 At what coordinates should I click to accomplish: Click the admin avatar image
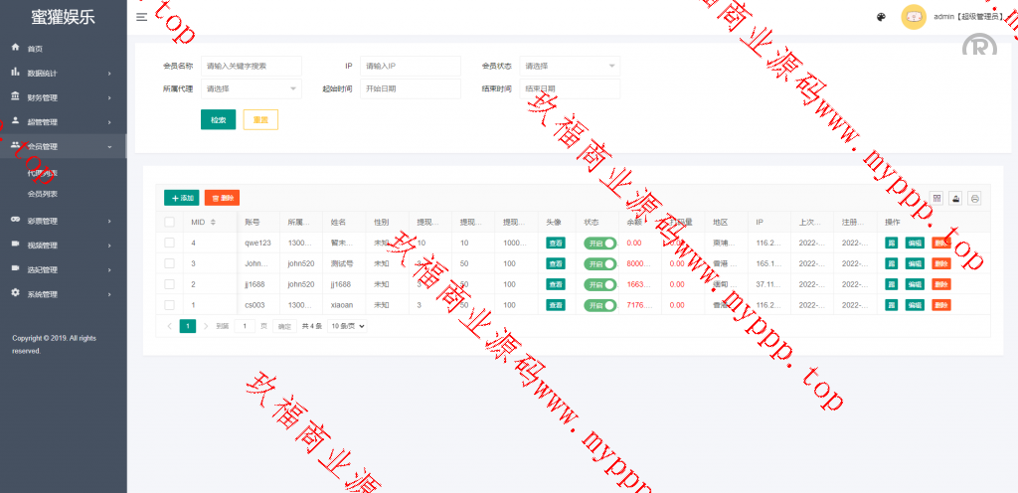[914, 17]
